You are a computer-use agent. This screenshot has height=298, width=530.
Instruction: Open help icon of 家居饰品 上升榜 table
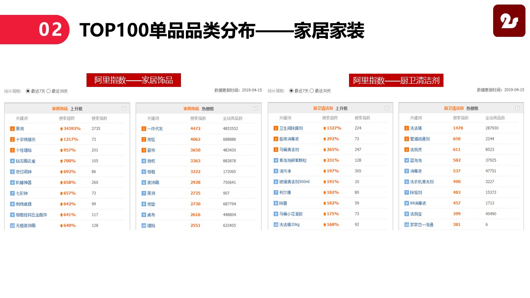(x=123, y=108)
